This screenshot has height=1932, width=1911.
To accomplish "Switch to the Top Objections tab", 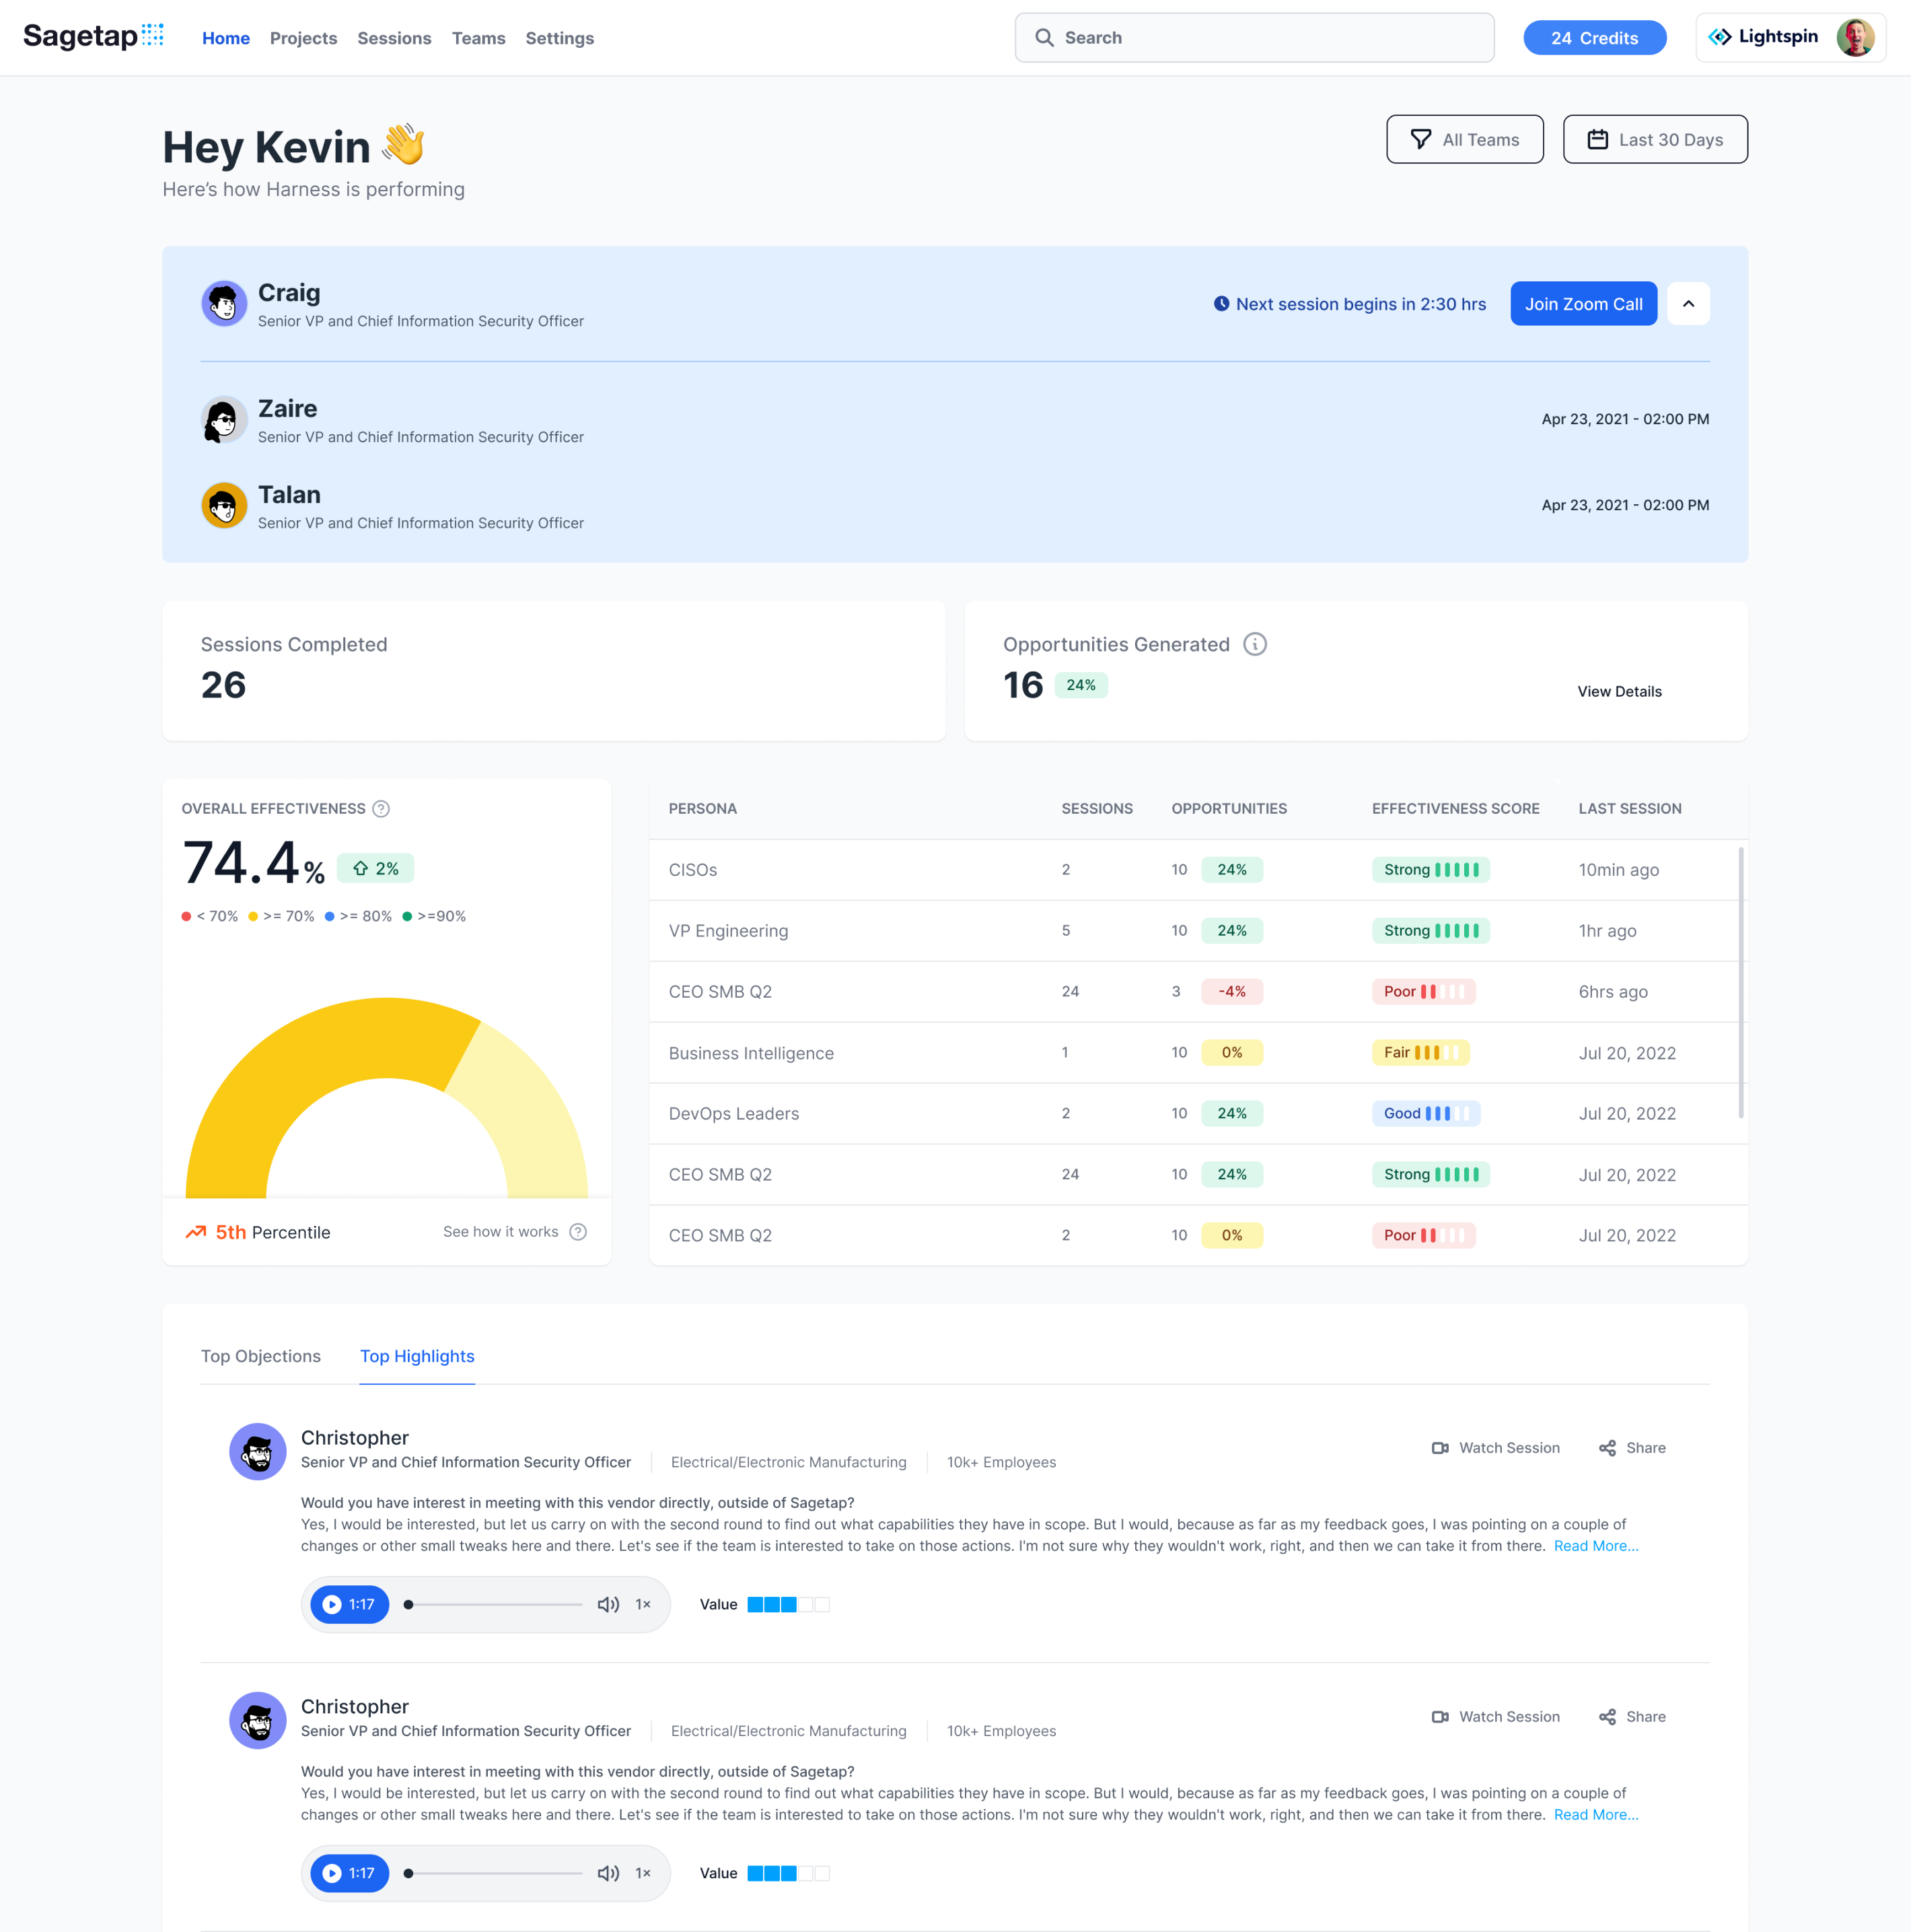I will point(261,1356).
